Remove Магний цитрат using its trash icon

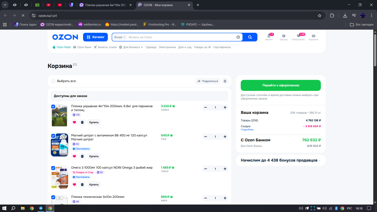82,156
